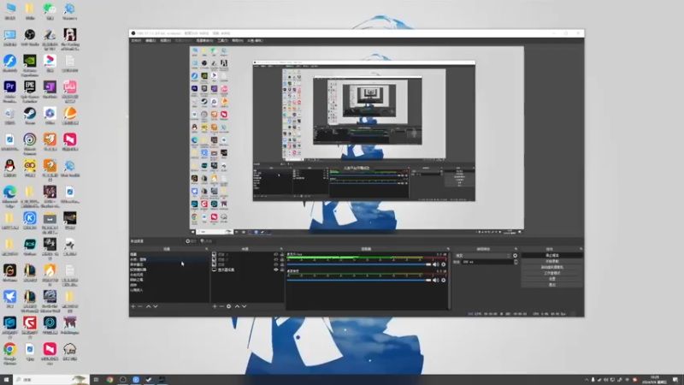Open Google Chrome desktop shortcut

[x=9, y=352]
